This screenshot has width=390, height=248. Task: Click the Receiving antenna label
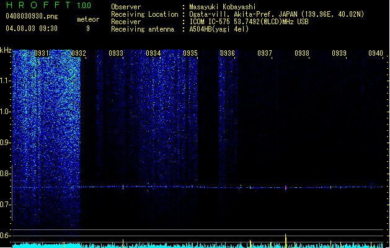(x=143, y=29)
